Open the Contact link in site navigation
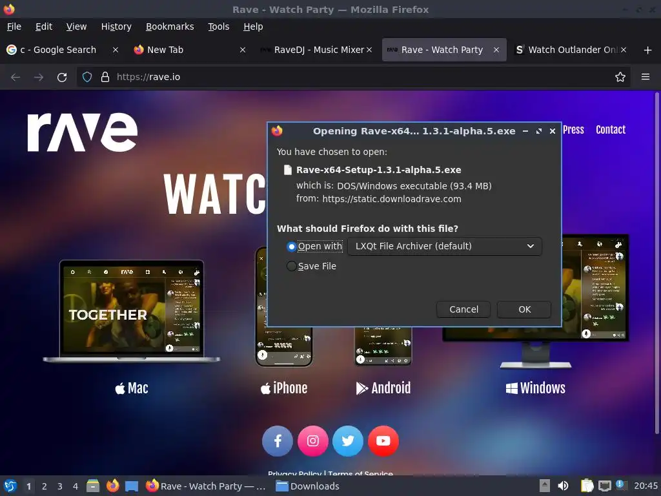This screenshot has width=661, height=496. (x=611, y=130)
